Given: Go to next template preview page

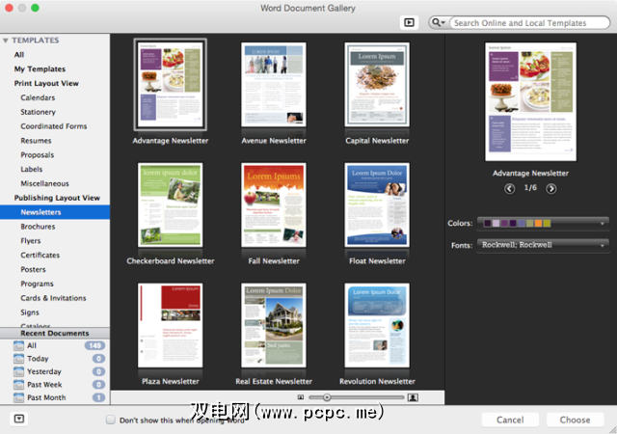Looking at the screenshot, I should 550,189.
